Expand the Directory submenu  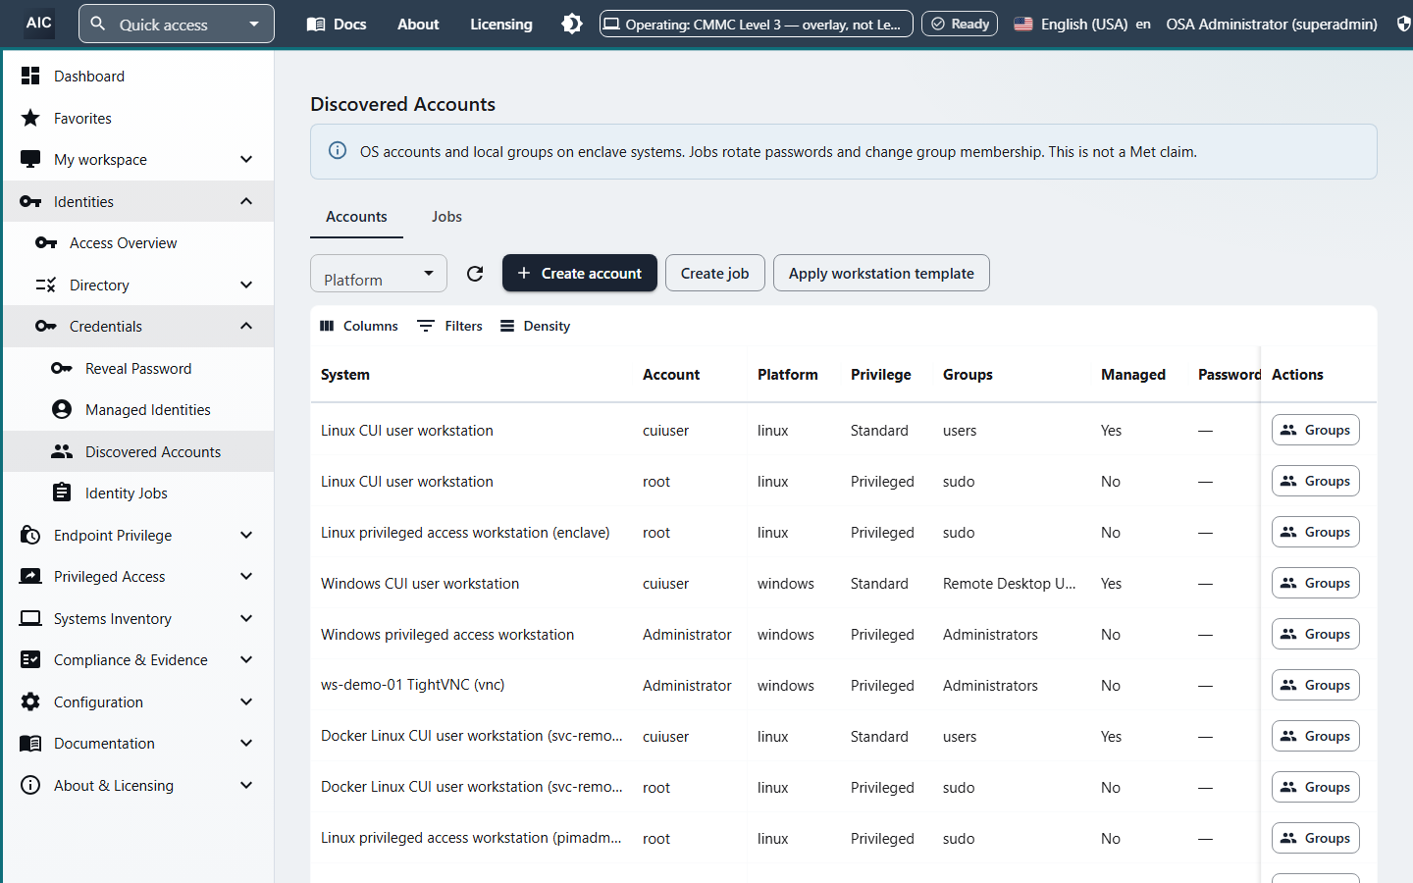246,285
